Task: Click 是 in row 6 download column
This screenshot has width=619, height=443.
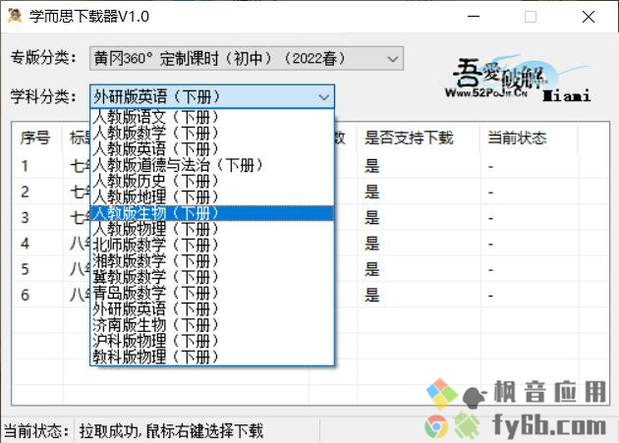Action: point(371,295)
